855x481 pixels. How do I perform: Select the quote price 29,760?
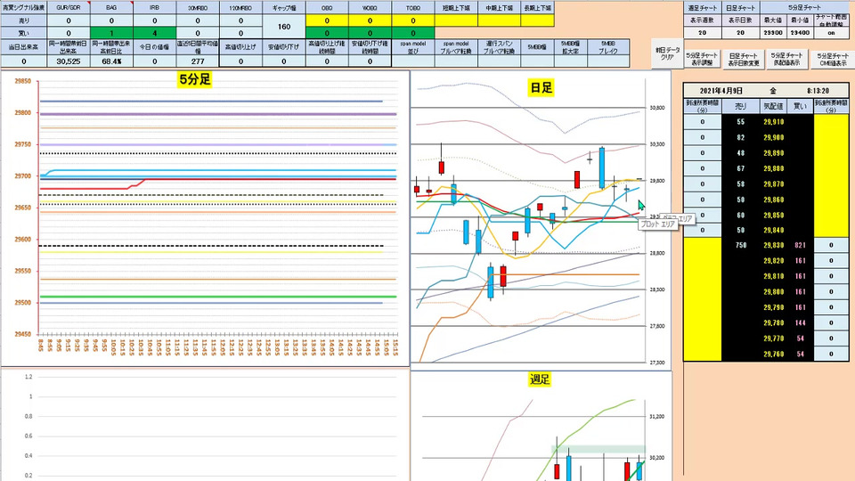tap(773, 354)
